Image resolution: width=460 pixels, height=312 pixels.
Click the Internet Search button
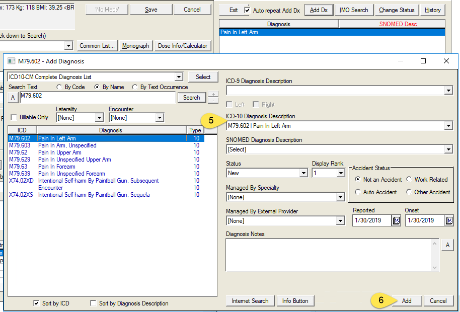pyautogui.click(x=250, y=301)
